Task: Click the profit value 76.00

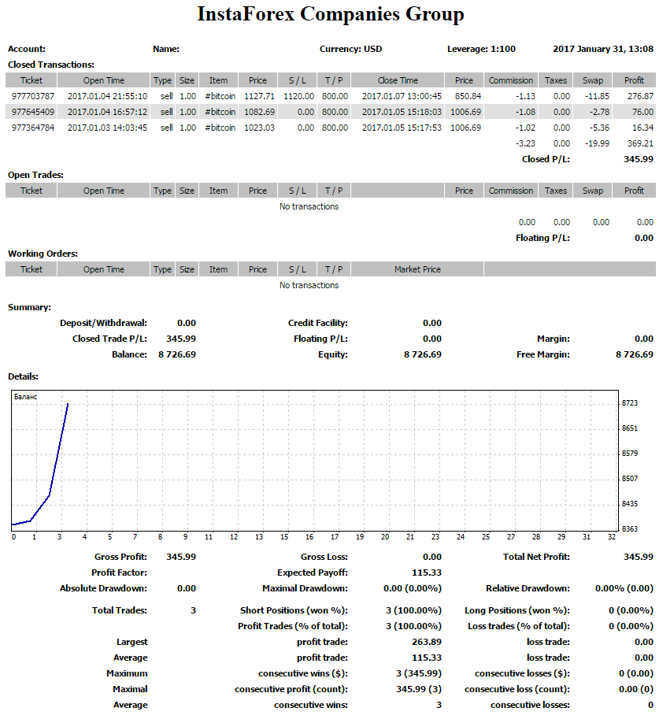Action: (x=643, y=112)
